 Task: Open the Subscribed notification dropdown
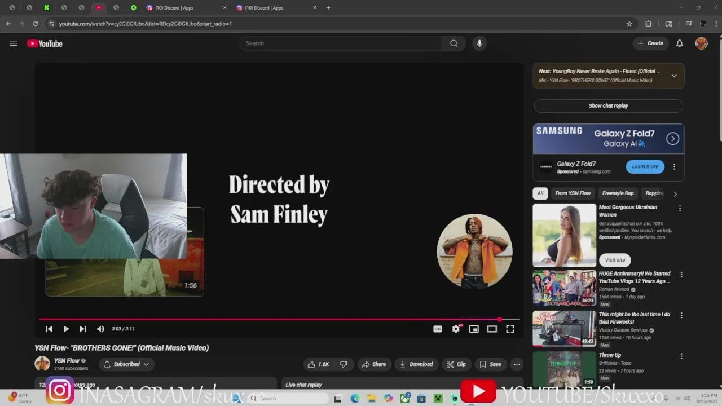point(126,364)
